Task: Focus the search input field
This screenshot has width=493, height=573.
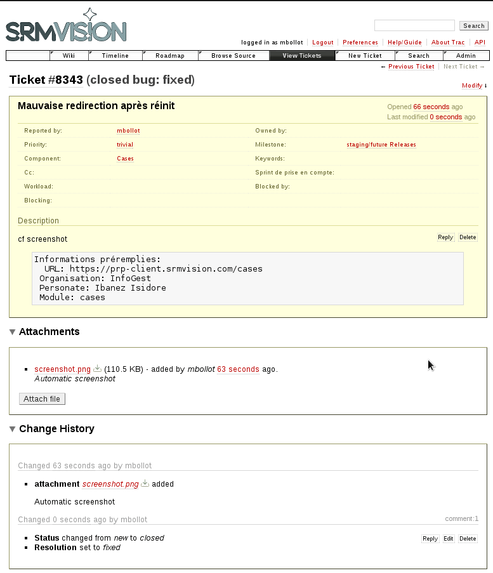Action: (x=414, y=26)
